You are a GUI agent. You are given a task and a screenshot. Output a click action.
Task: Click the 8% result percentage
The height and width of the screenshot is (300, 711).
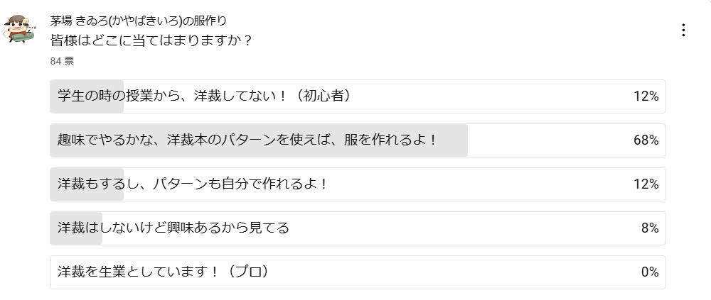(x=649, y=228)
